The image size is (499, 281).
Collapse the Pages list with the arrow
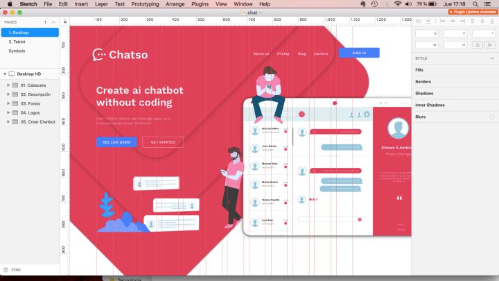click(53, 22)
